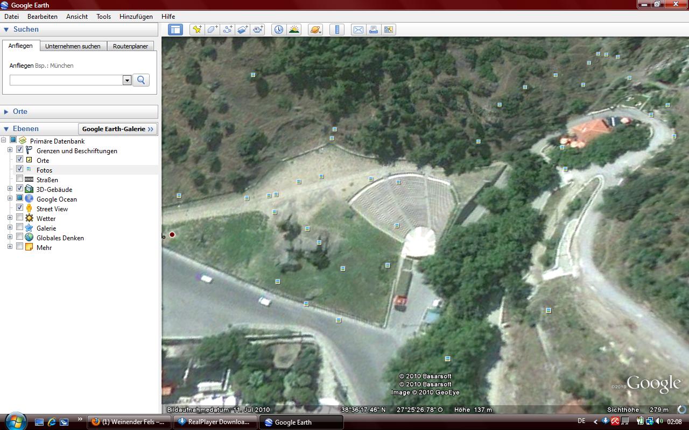Click the Anfliegen search input field
Viewport: 689px width, 430px height.
[66, 80]
